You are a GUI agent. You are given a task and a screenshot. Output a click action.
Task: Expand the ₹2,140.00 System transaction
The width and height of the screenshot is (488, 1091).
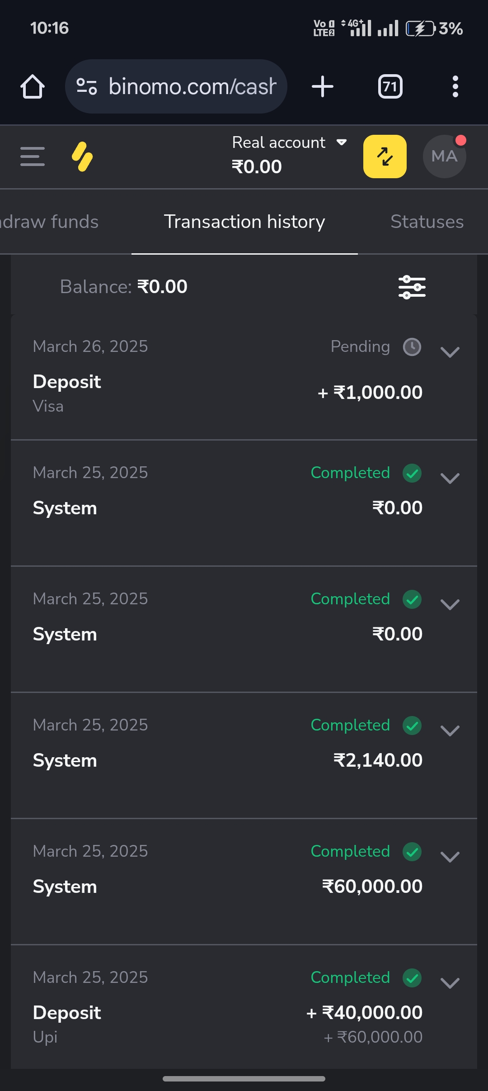[x=450, y=730]
